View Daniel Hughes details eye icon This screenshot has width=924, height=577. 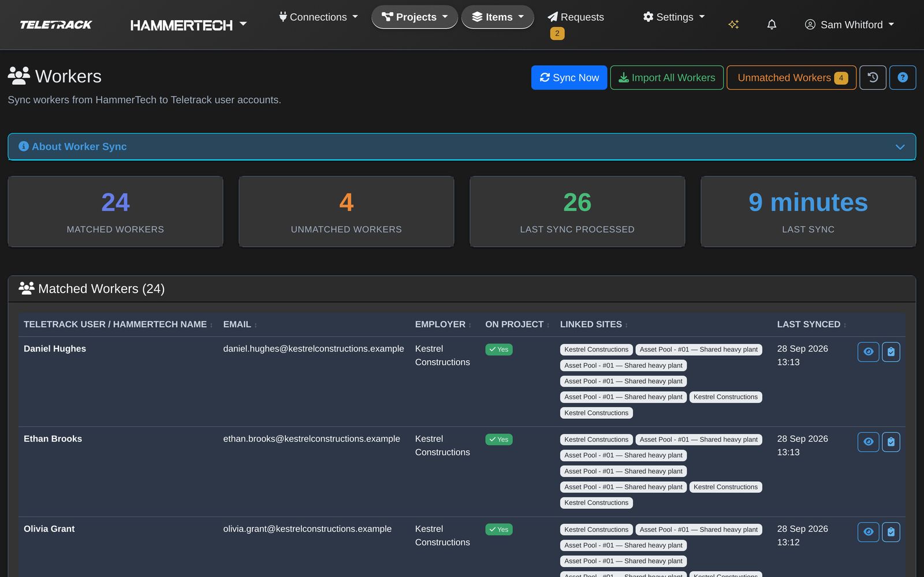(x=869, y=351)
